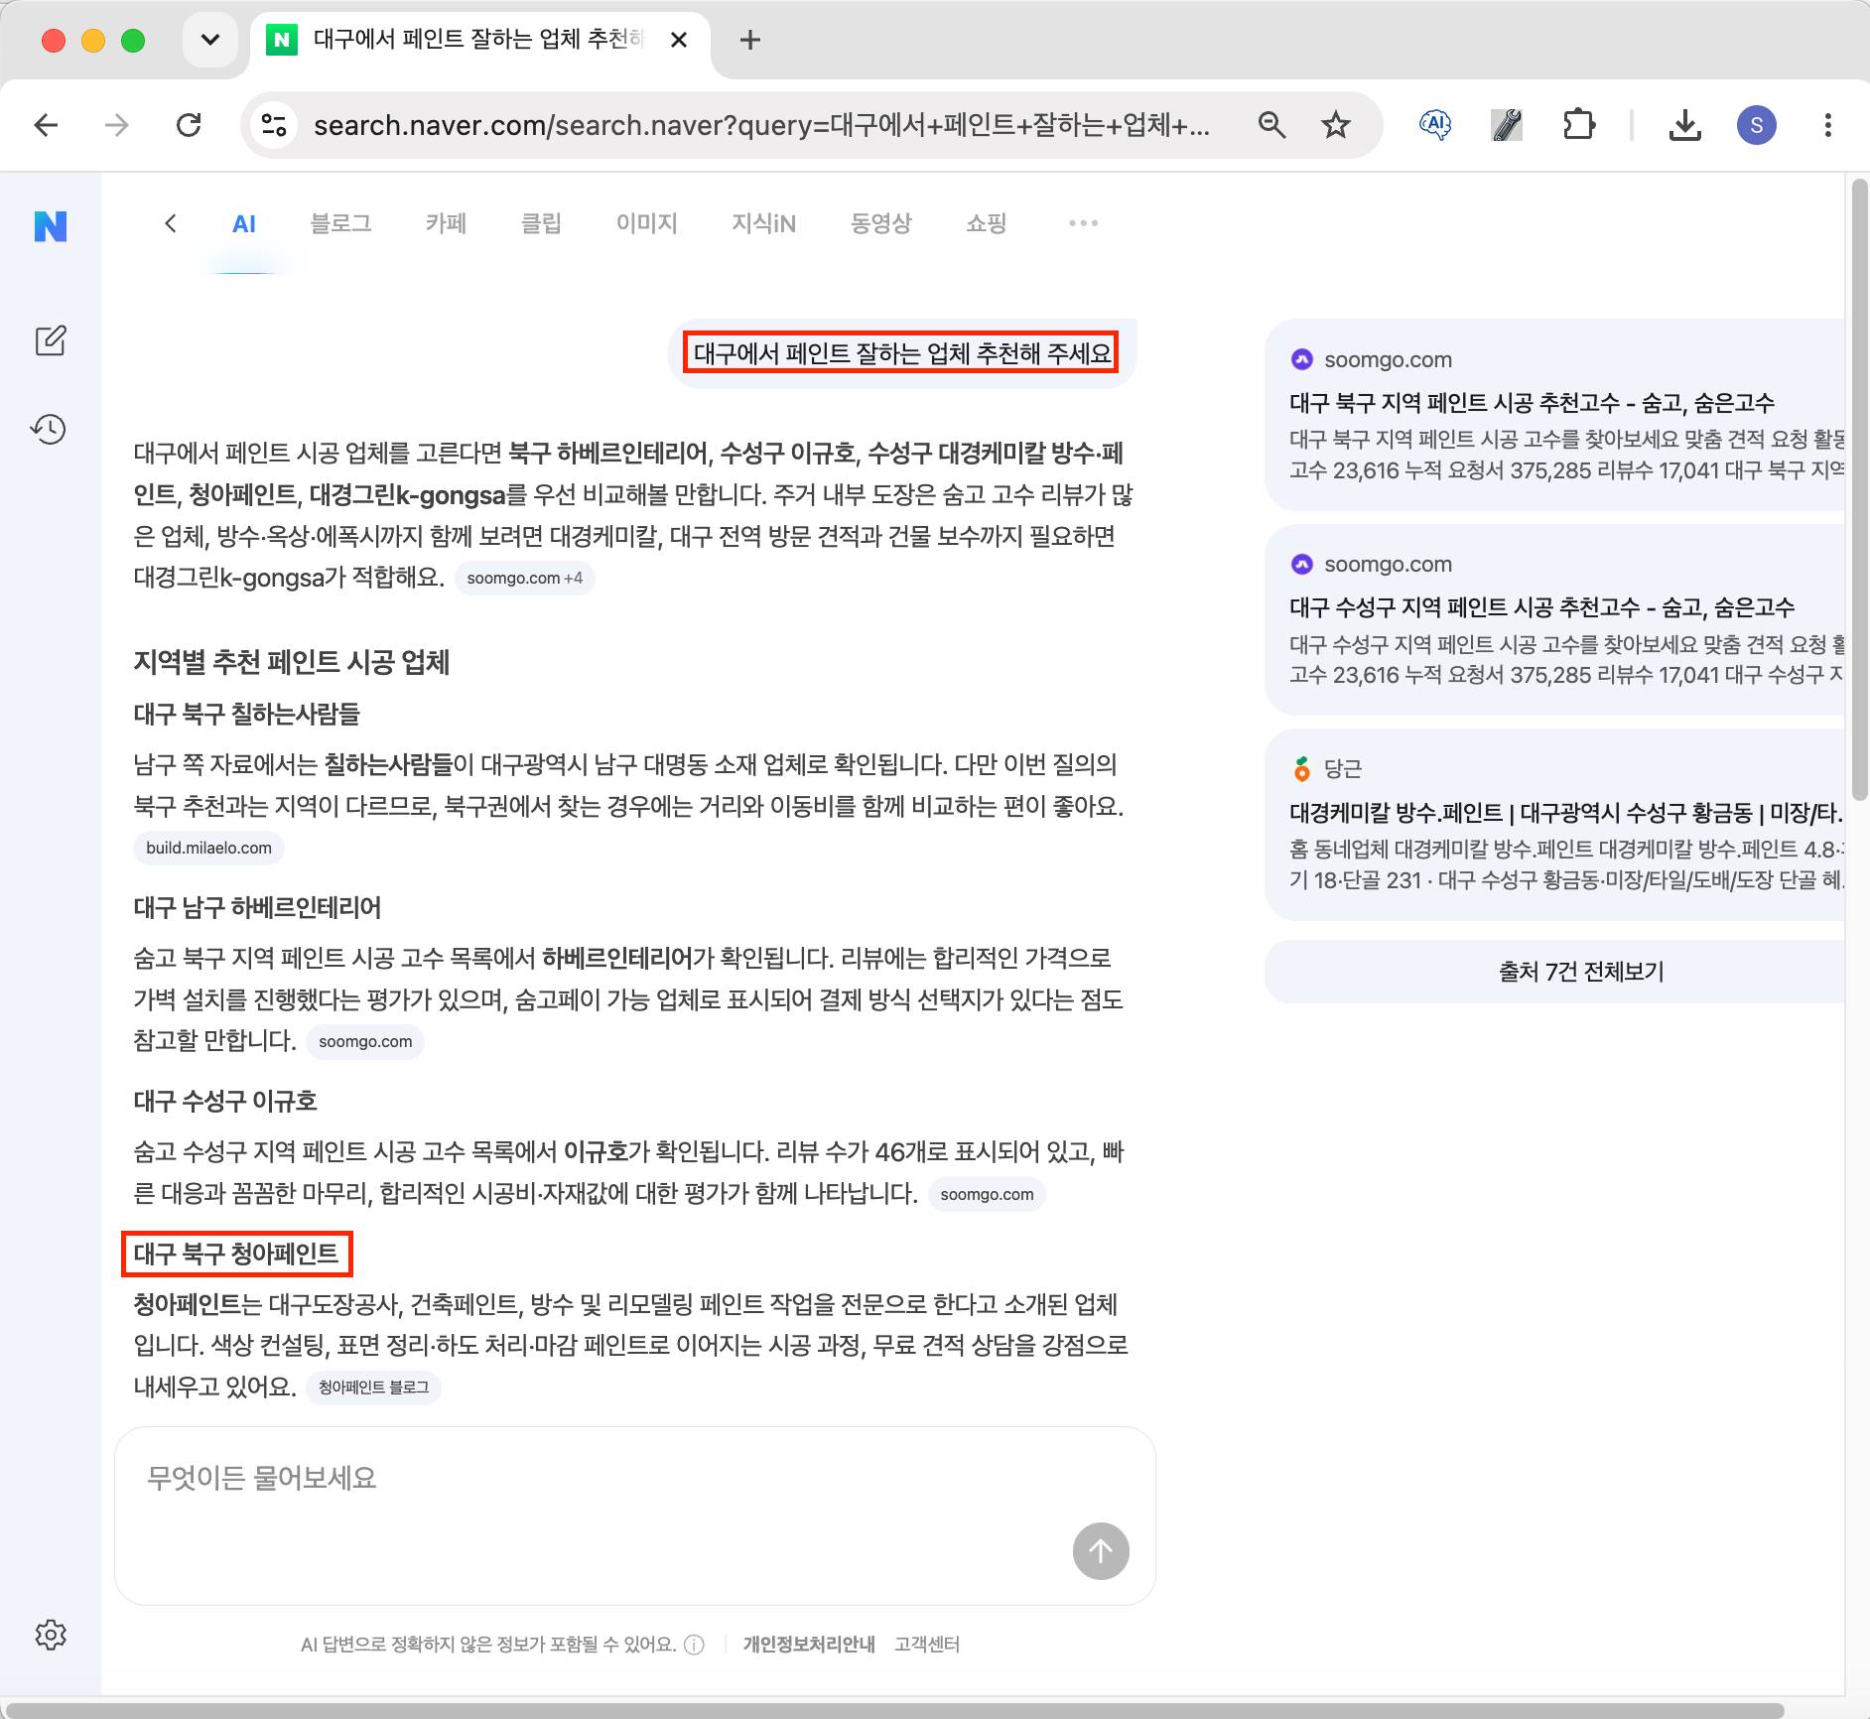This screenshot has width=1870, height=1719.
Task: Close the Naver search tab
Action: tap(679, 40)
